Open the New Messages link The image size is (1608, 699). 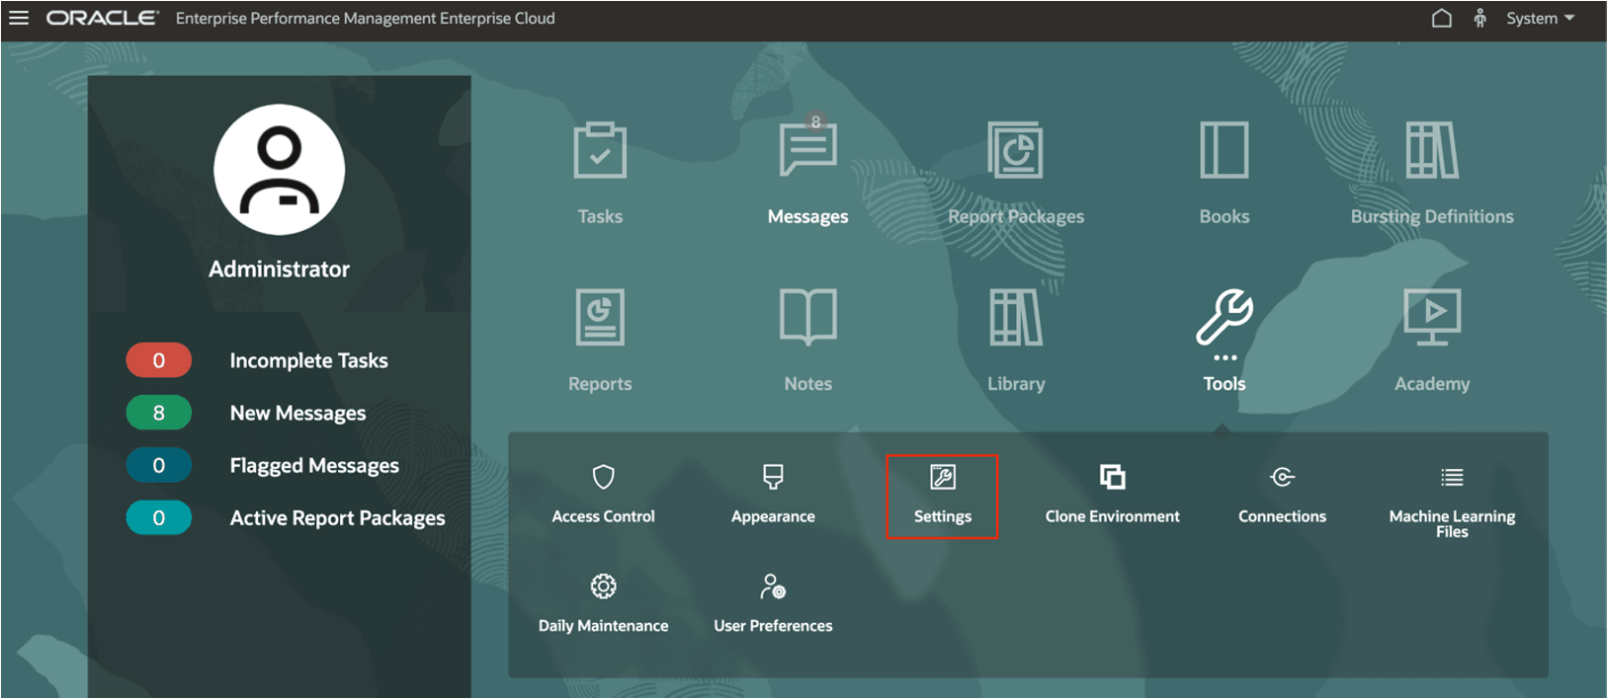pos(297,413)
